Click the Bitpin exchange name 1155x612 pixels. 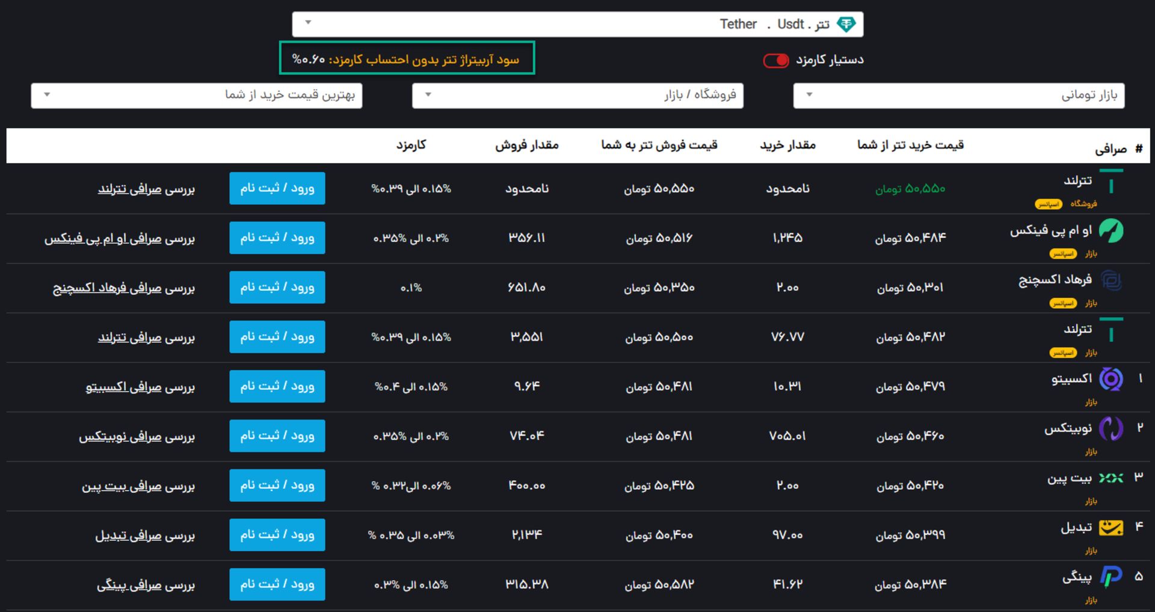[1070, 478]
